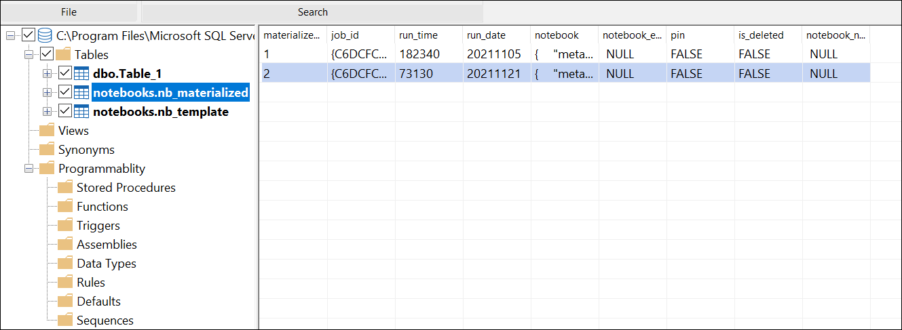Click run_date cell 20211105
Image resolution: width=902 pixels, height=330 pixels.
click(497, 54)
